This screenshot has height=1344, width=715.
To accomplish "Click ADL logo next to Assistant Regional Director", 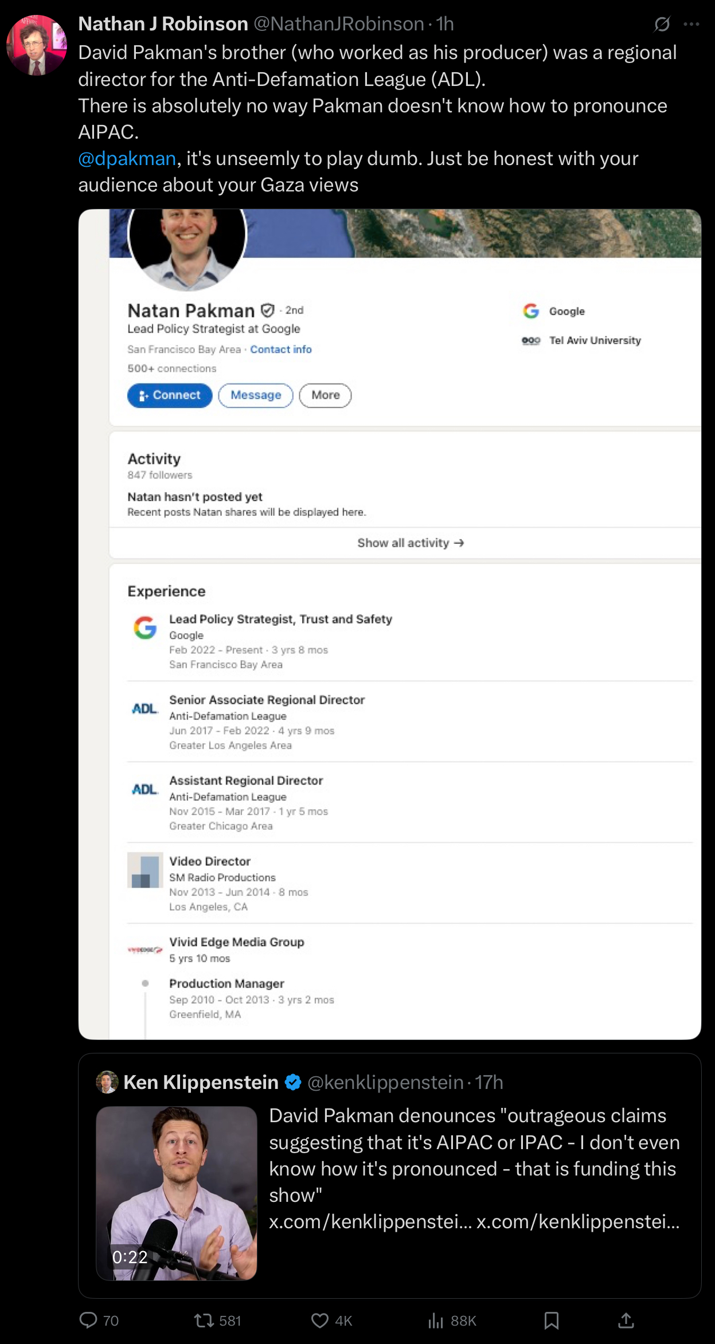I will [x=145, y=789].
